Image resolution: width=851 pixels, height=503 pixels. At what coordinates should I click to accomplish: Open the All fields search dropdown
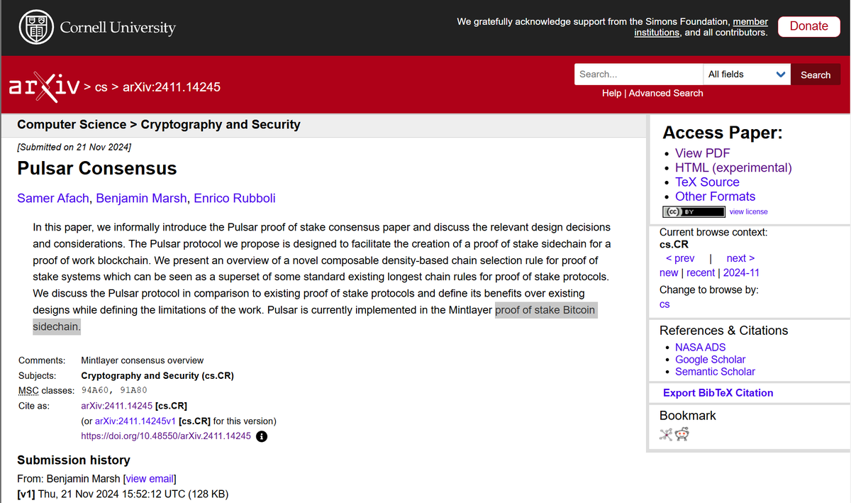pos(747,74)
